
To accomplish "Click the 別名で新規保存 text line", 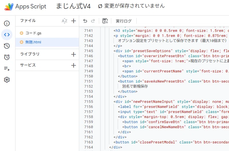I will click(135, 86).
